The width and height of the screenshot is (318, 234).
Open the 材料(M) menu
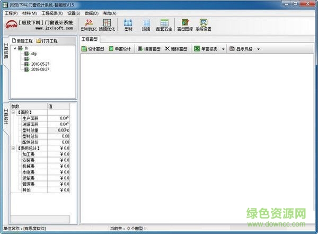(30, 13)
